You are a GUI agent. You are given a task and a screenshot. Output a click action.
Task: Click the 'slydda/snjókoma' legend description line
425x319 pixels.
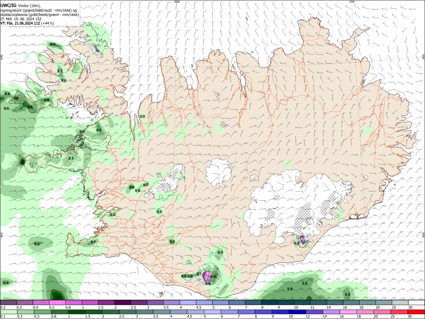click(x=40, y=15)
